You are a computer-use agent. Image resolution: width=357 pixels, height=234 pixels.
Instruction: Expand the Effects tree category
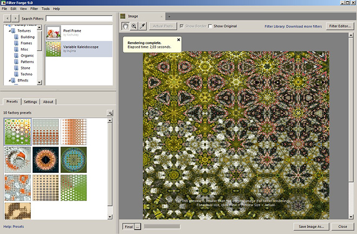pos(10,81)
